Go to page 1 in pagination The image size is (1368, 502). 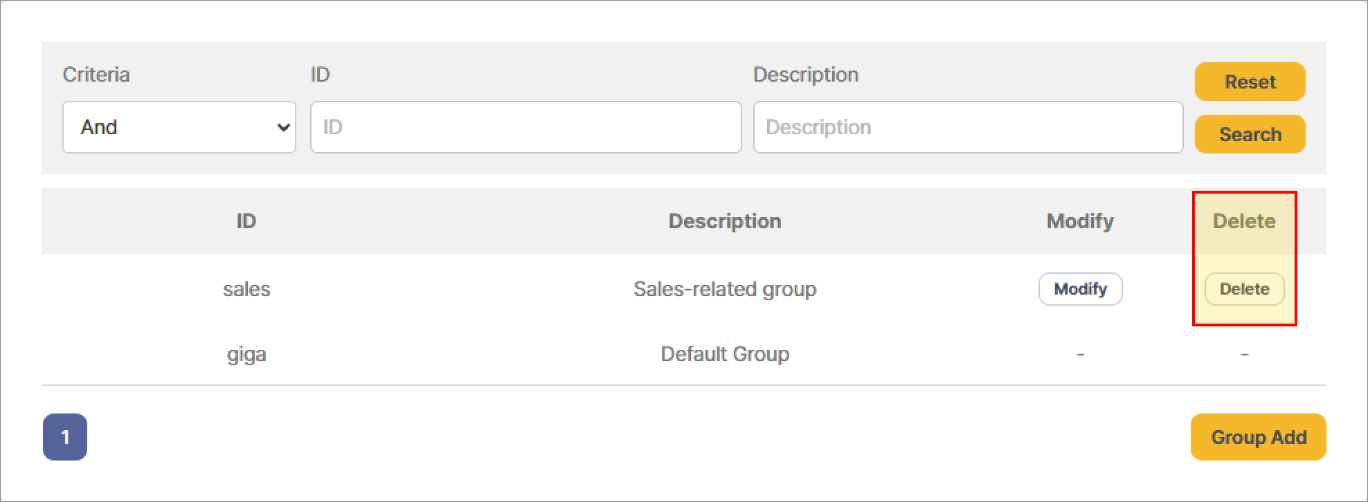65,437
